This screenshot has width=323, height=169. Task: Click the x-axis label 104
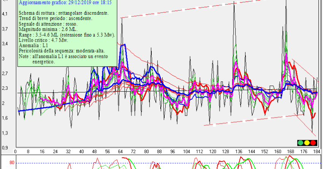coord(187,152)
